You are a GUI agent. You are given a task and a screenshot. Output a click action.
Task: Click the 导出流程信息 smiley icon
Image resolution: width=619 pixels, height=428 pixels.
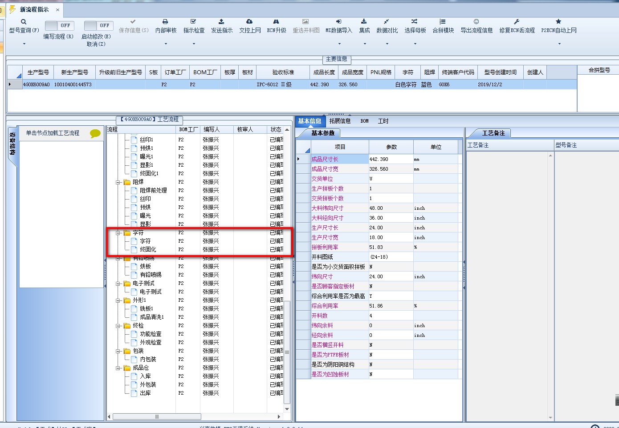[476, 22]
